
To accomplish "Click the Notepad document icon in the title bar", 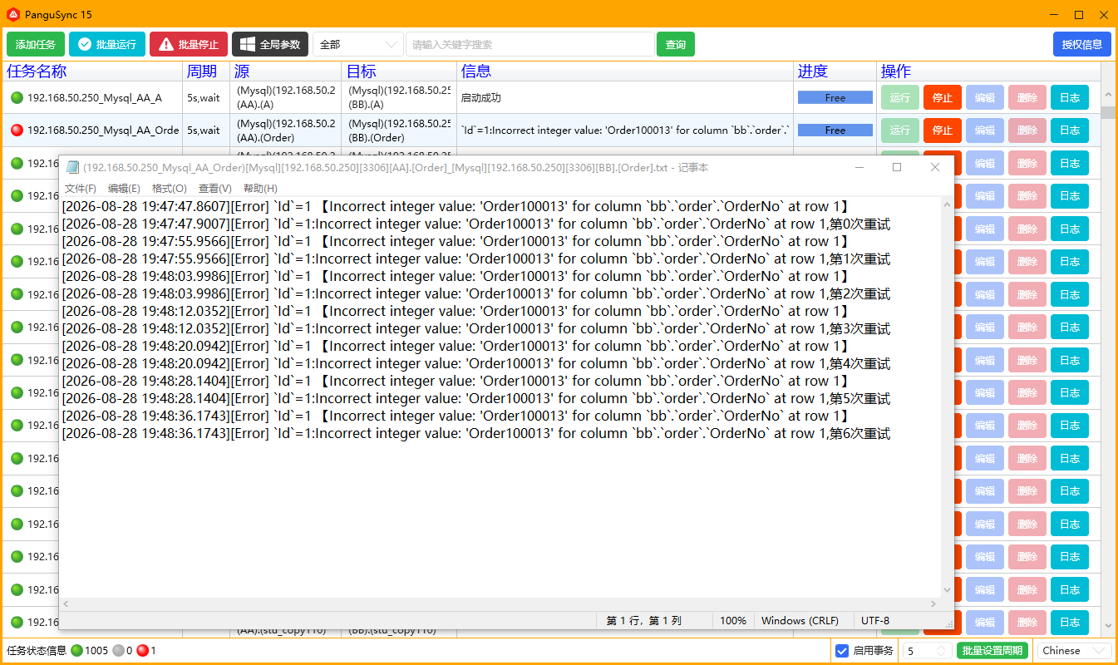I will coord(72,168).
